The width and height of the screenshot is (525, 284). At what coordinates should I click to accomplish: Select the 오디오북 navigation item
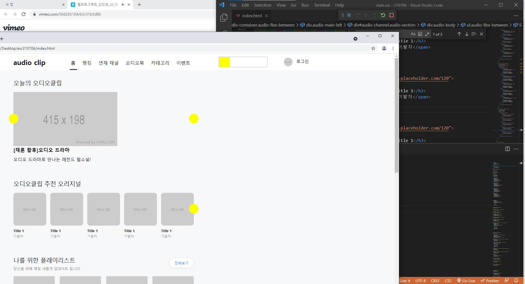coord(135,63)
